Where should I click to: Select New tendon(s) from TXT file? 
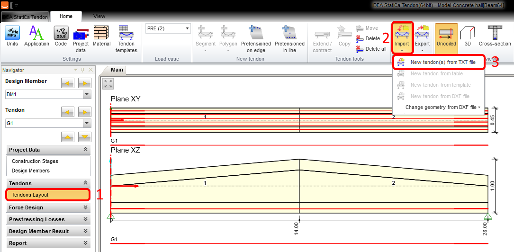tap(442, 62)
